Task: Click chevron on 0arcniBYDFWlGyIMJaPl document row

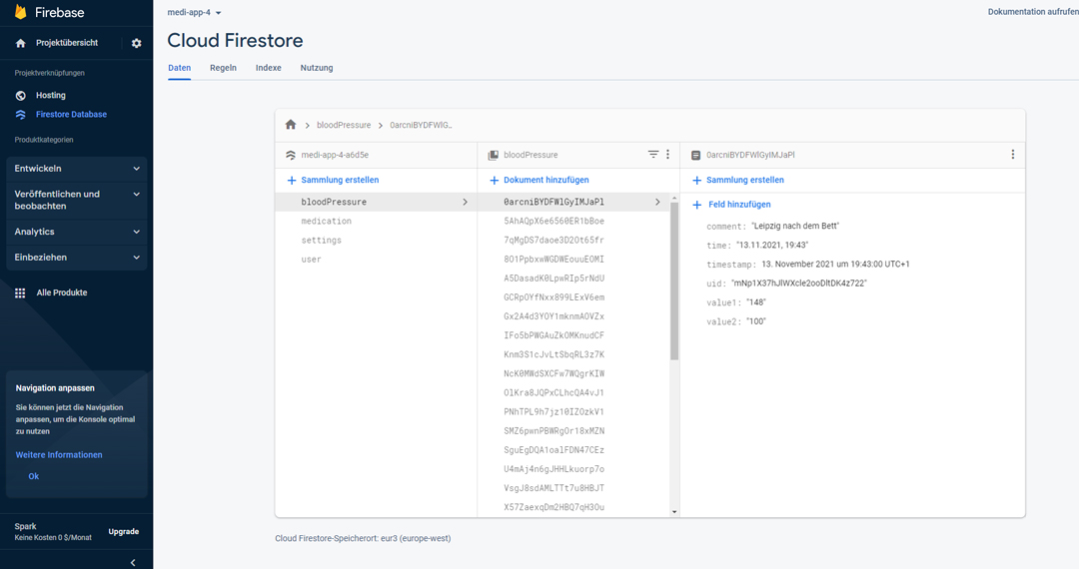Action: tap(657, 202)
